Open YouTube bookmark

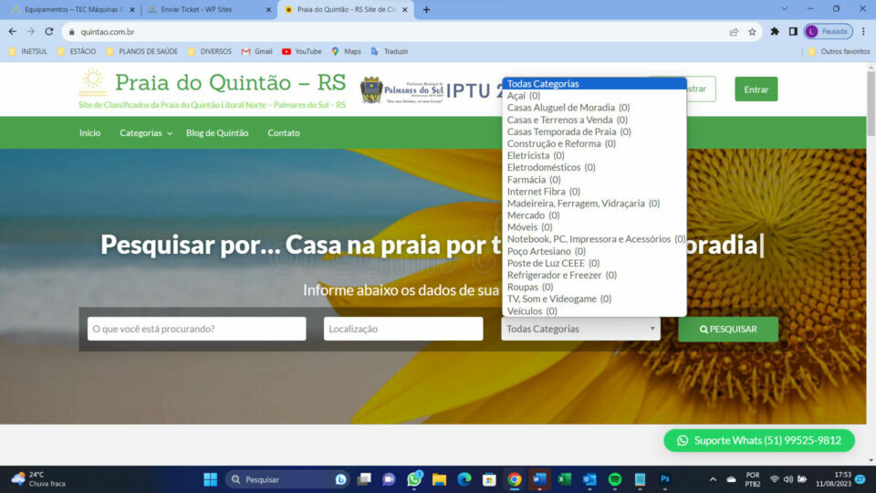tap(302, 51)
